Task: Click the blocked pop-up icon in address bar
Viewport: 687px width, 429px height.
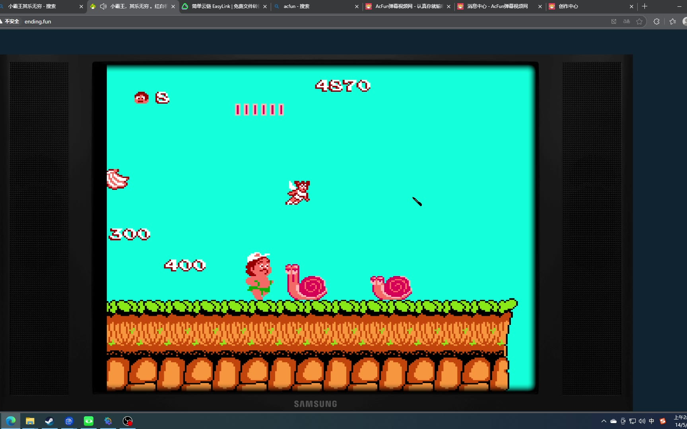Action: click(x=614, y=21)
